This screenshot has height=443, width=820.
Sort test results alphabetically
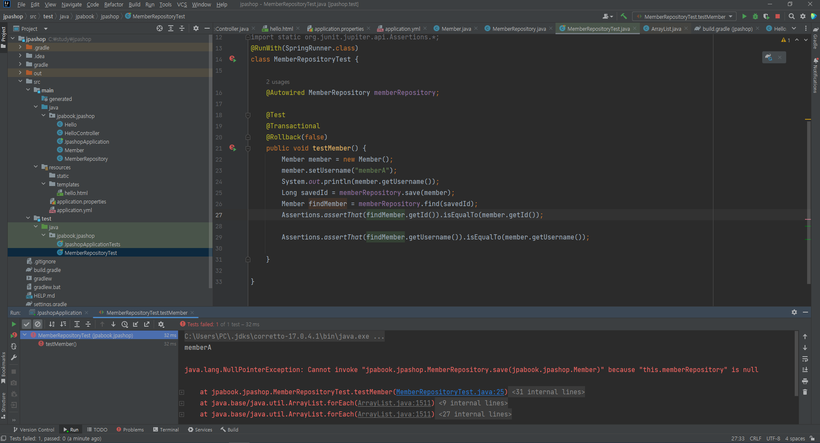pyautogui.click(x=52, y=324)
